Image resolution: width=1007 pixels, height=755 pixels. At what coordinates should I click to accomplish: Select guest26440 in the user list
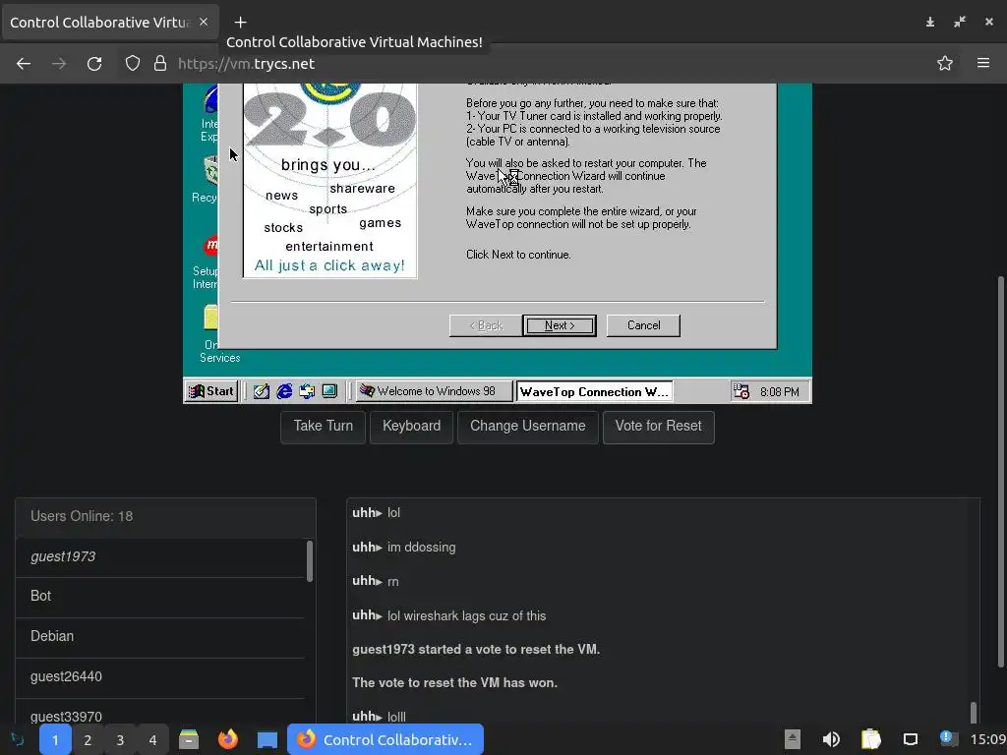tap(160, 677)
